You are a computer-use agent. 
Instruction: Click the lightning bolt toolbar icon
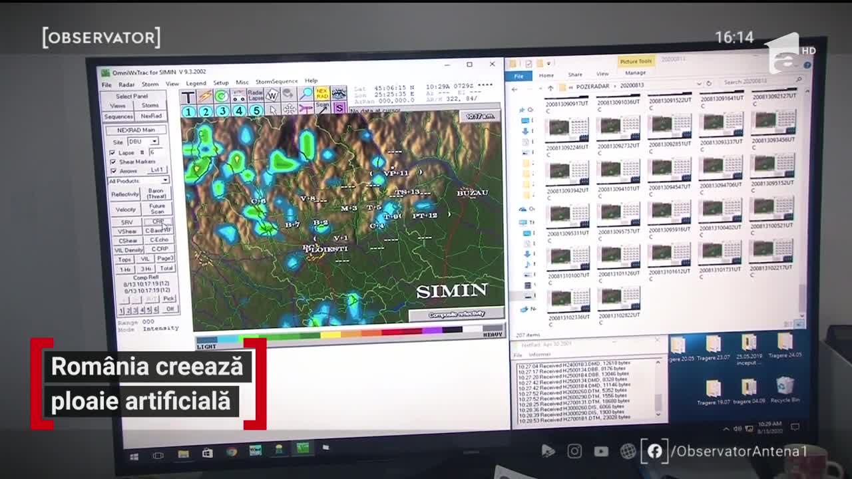point(205,96)
